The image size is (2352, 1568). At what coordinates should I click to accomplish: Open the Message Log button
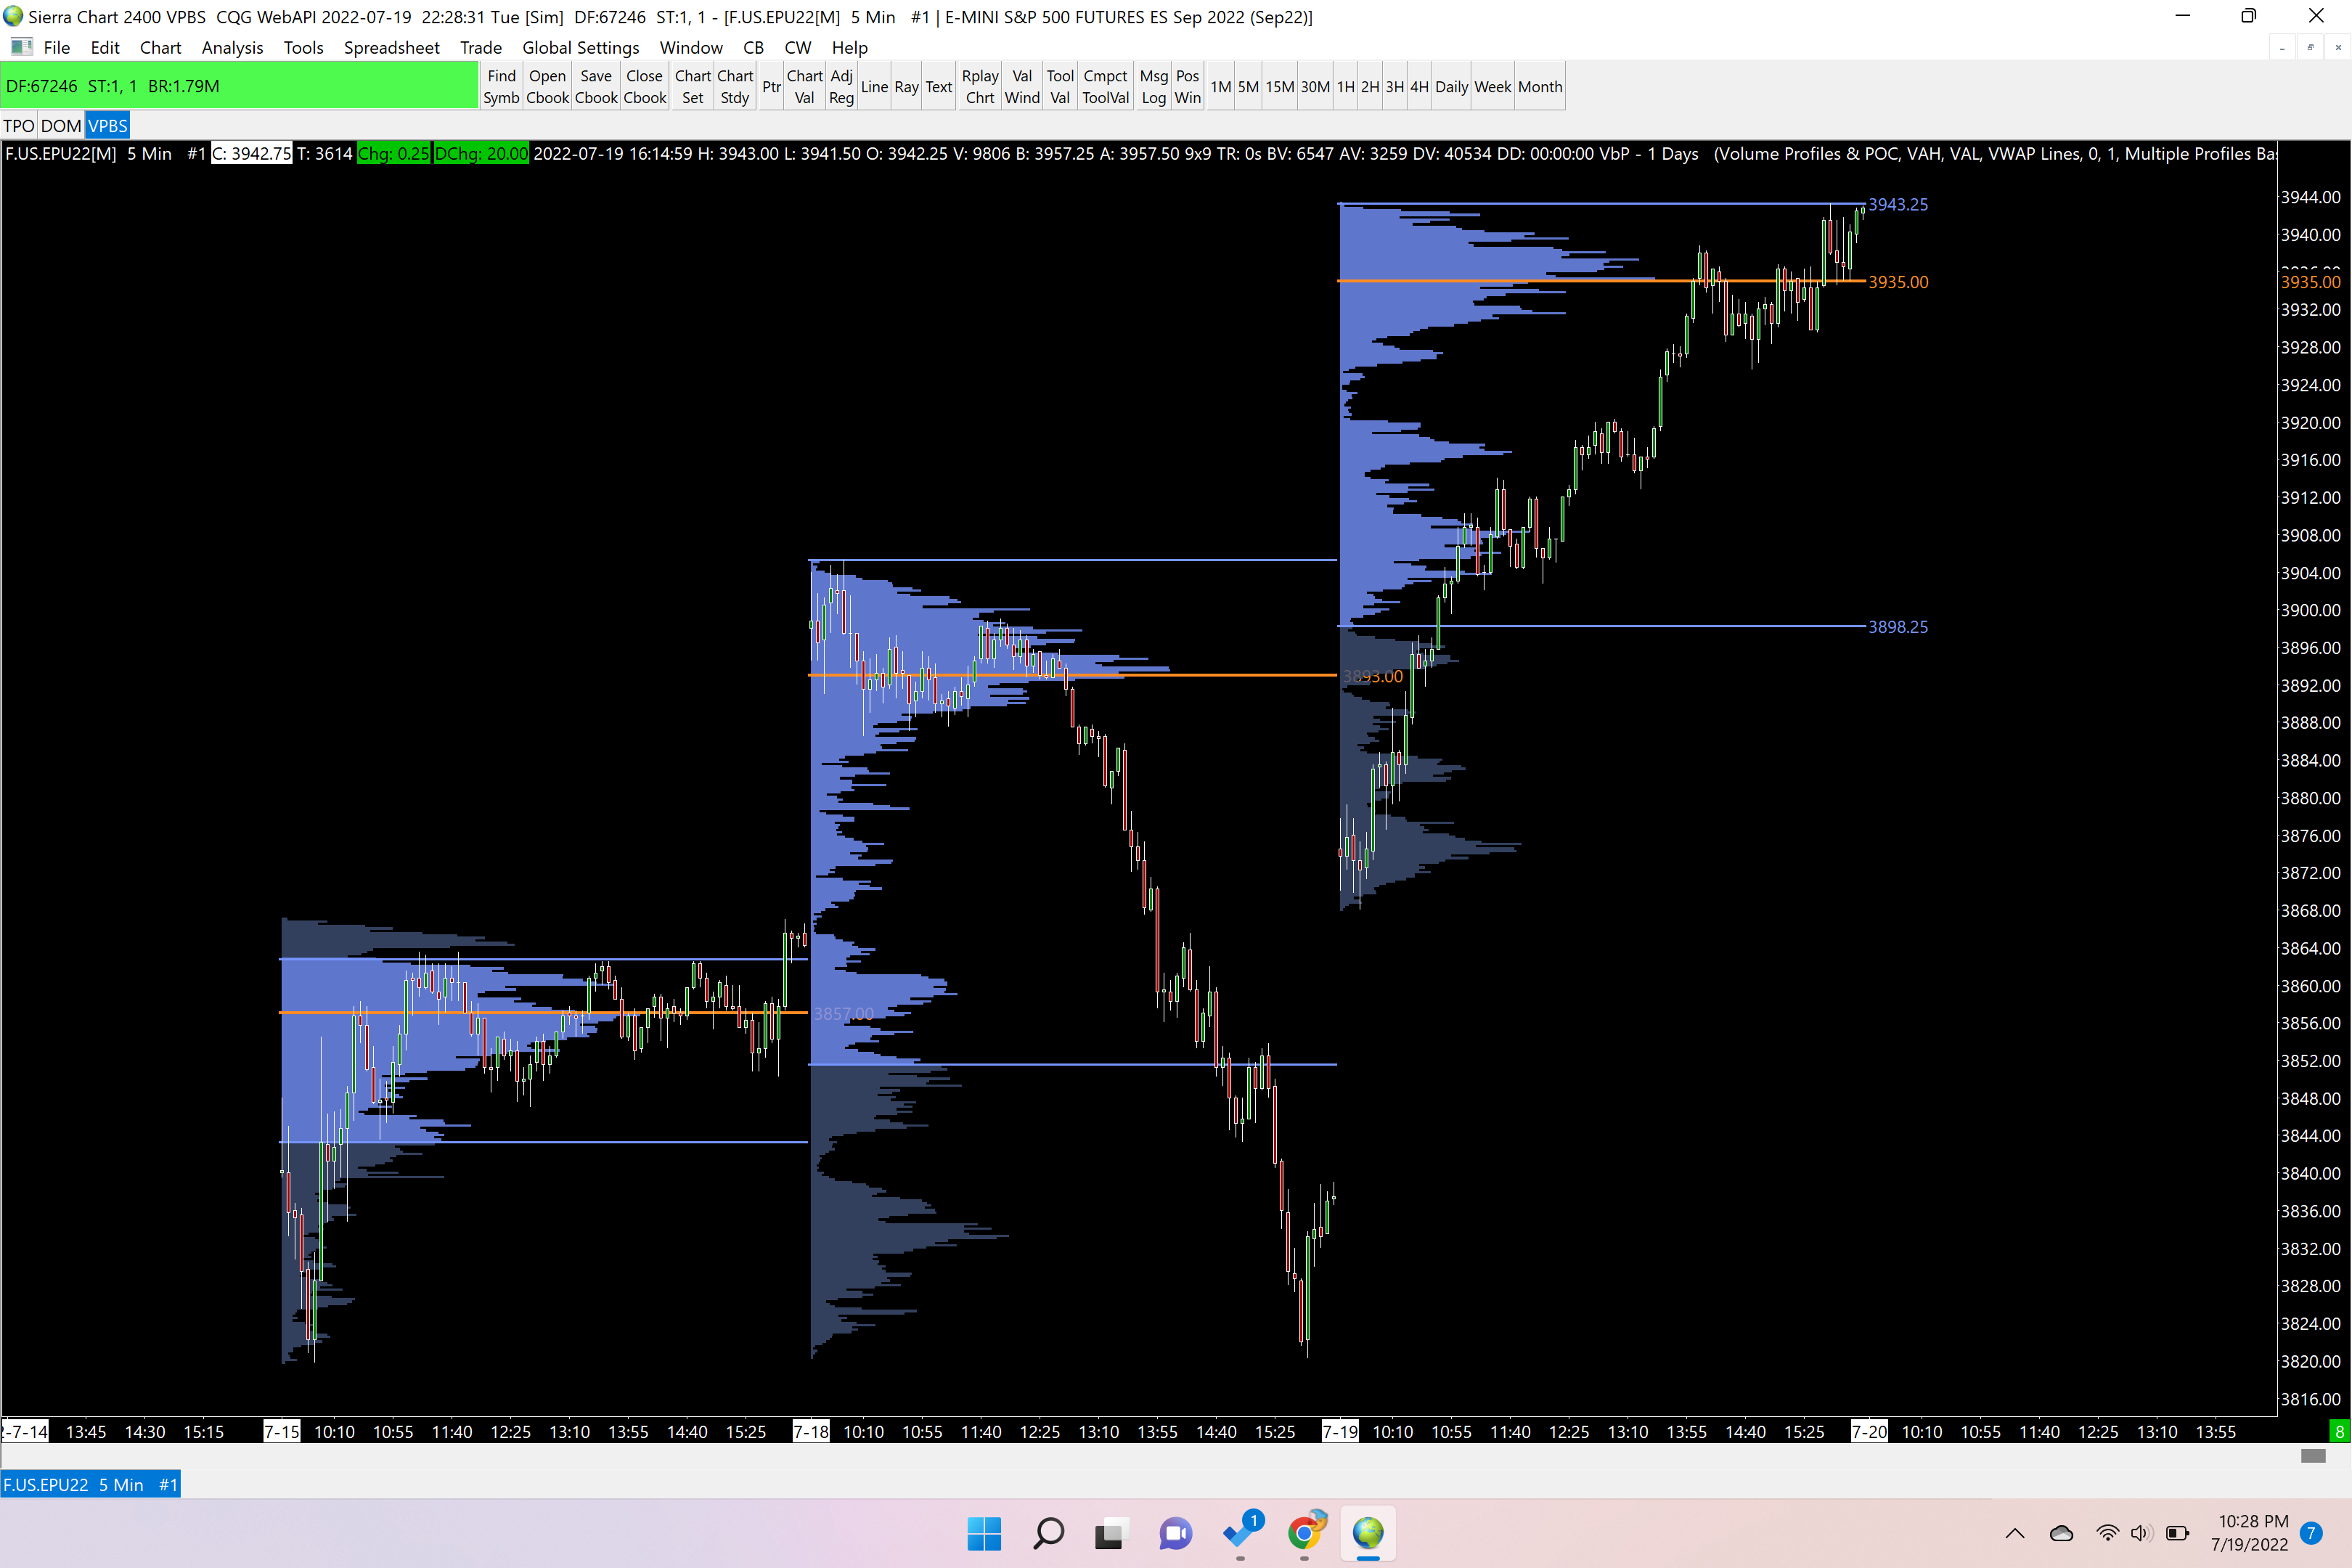1153,86
